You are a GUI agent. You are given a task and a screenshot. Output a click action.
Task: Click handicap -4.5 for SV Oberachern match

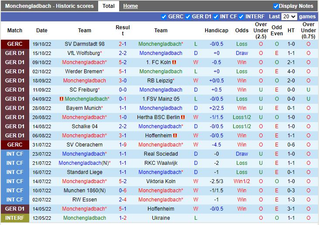[216, 144]
